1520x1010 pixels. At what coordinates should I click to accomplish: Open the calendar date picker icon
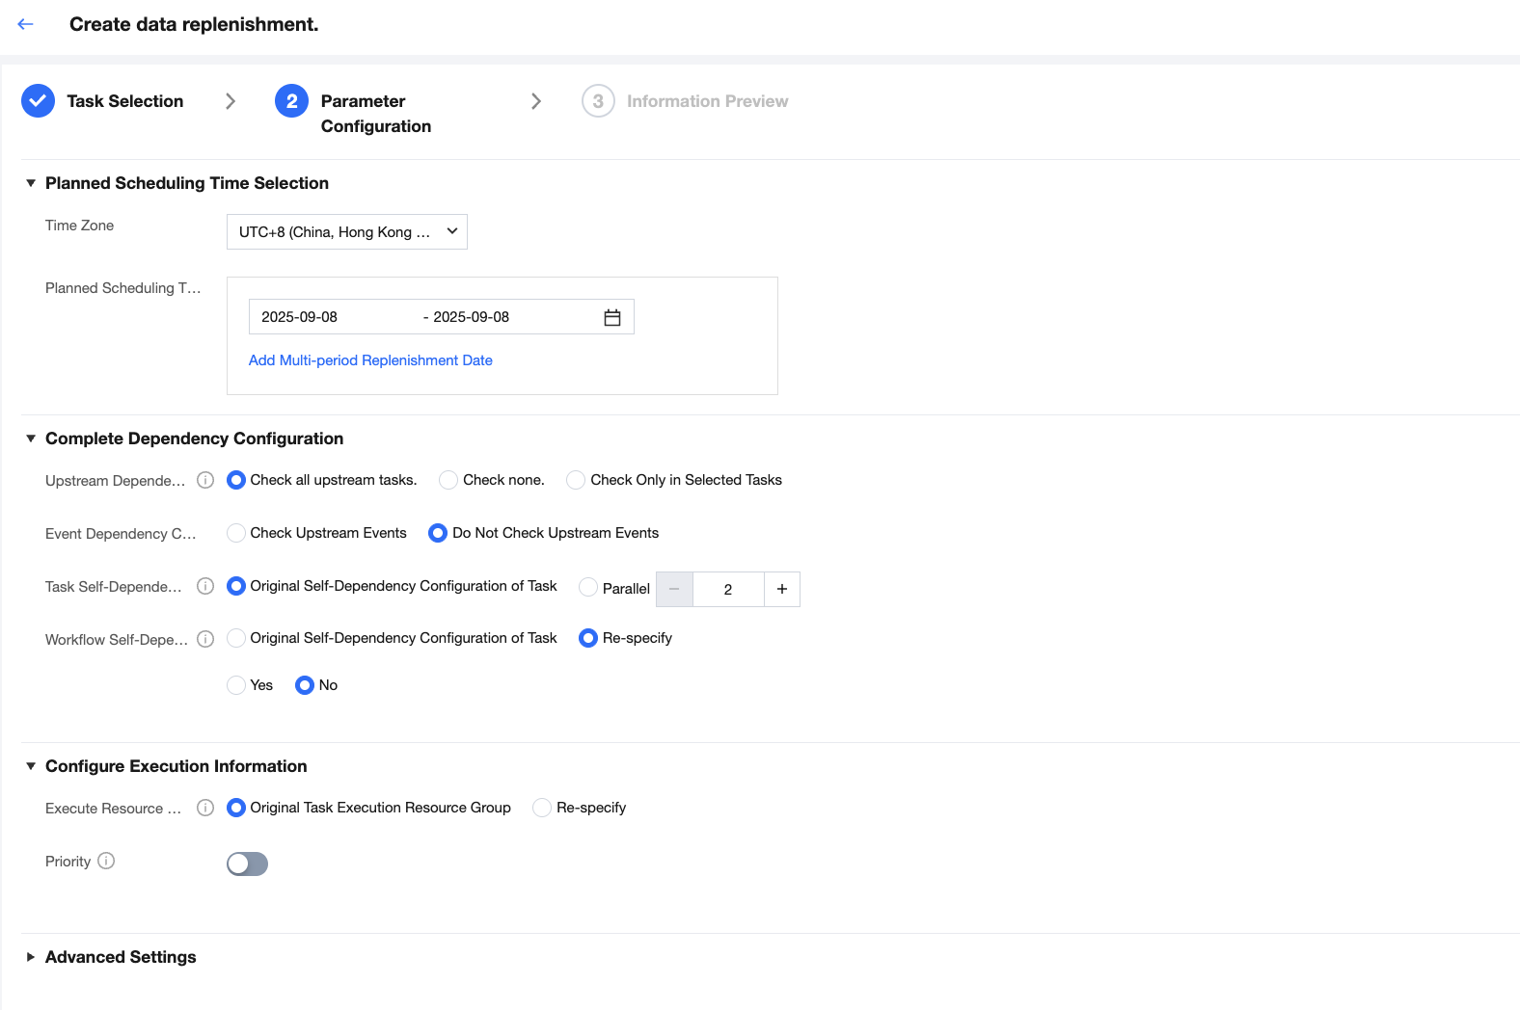[611, 317]
